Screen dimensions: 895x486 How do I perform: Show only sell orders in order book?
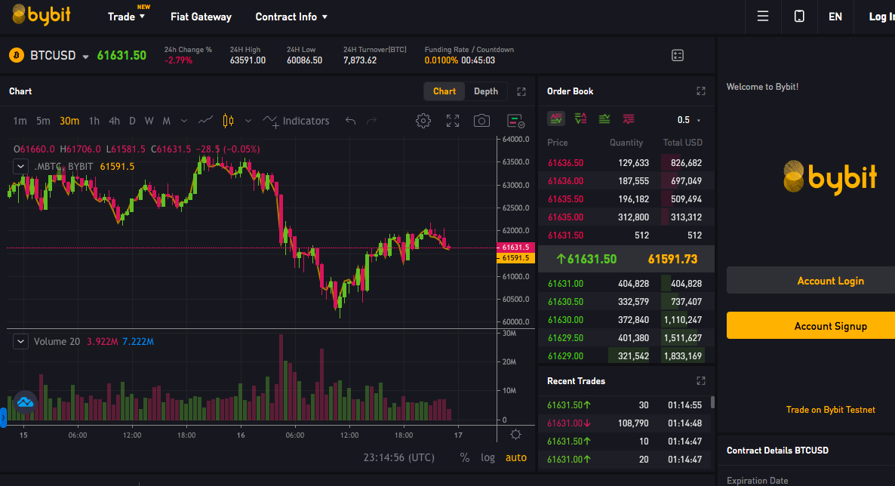pos(629,118)
